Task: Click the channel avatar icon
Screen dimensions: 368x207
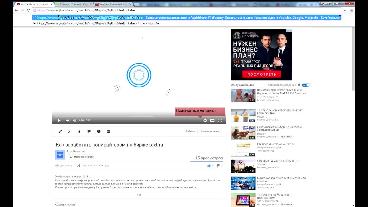Action: point(60,155)
